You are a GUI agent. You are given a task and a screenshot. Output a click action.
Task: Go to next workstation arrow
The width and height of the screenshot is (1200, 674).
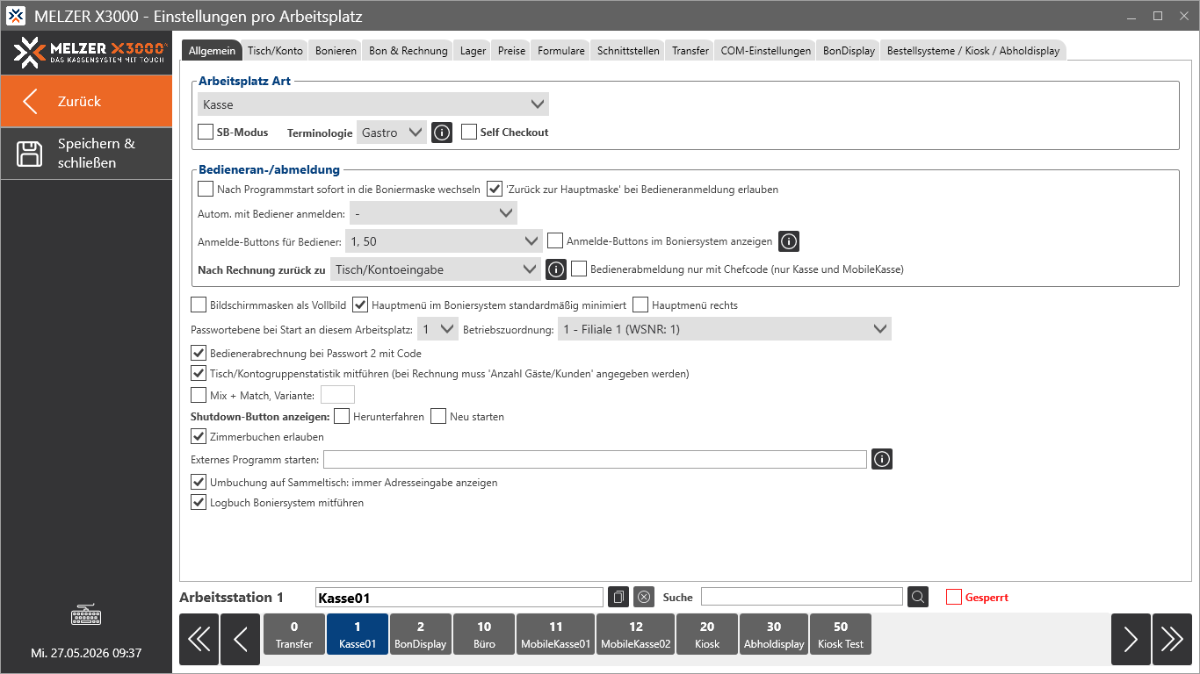(x=1131, y=640)
